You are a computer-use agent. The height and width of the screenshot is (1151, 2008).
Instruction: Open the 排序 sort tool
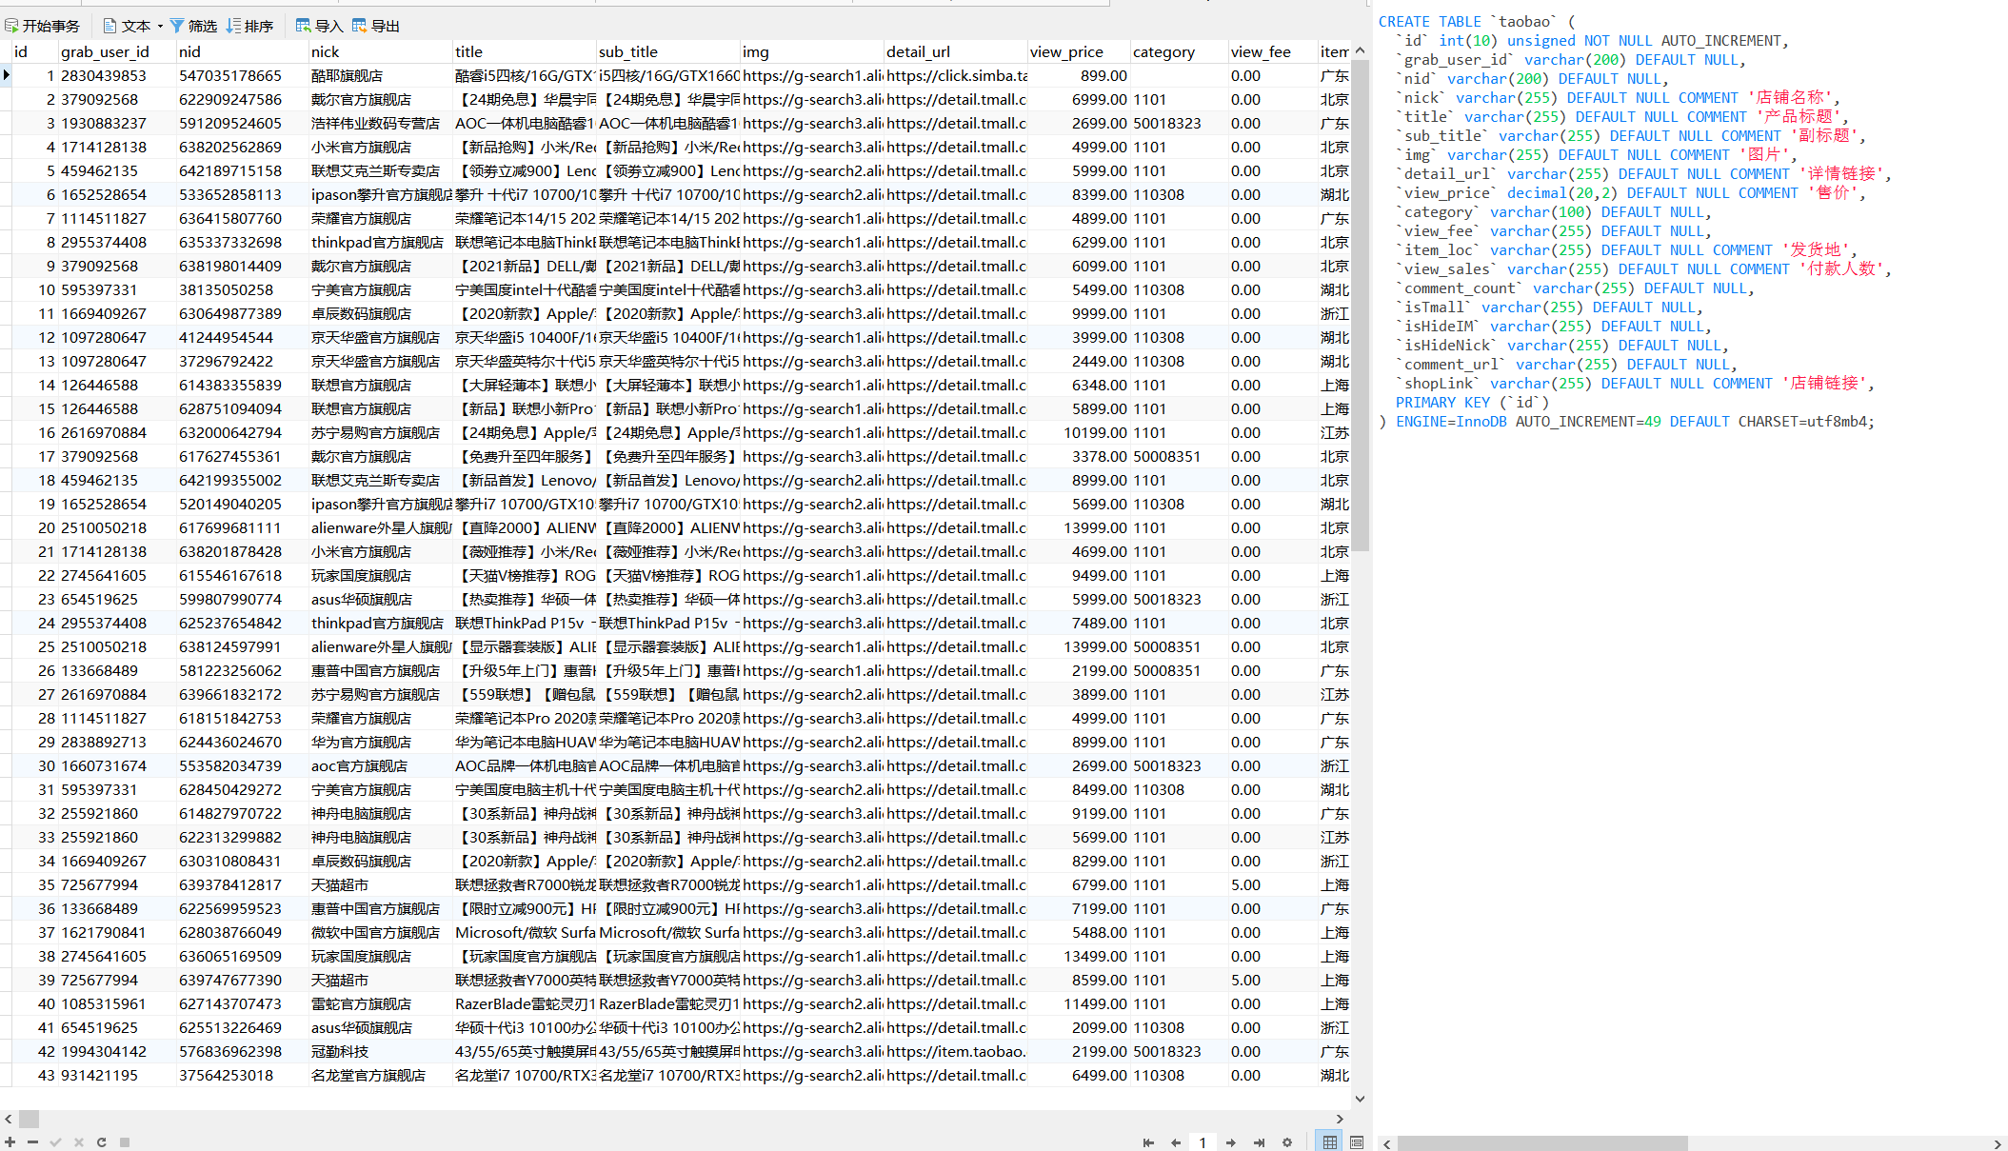click(x=249, y=26)
